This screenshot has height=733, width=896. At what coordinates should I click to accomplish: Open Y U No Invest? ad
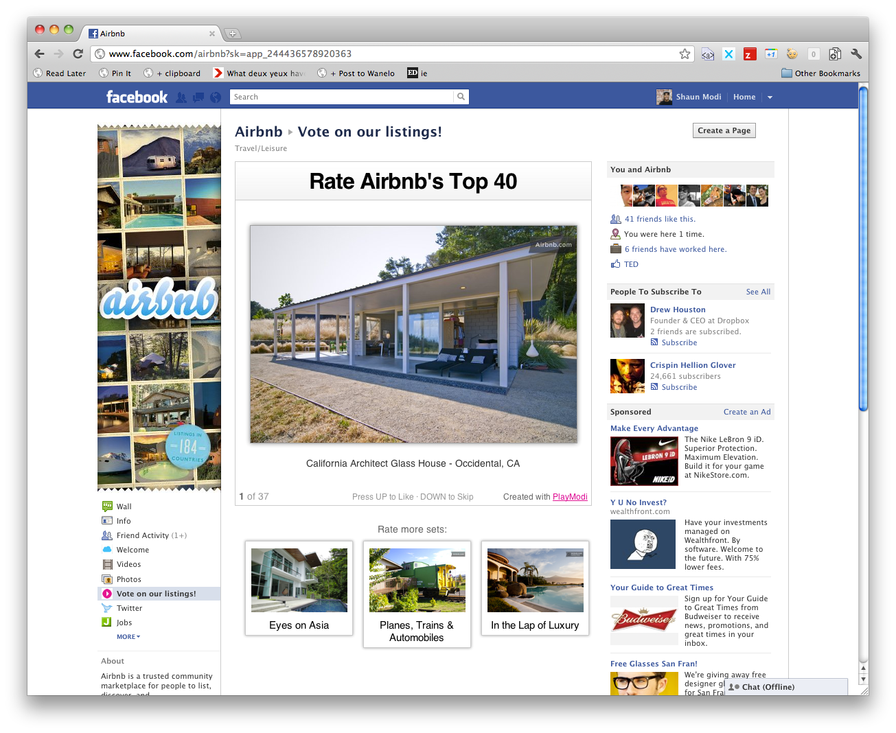[x=639, y=502]
